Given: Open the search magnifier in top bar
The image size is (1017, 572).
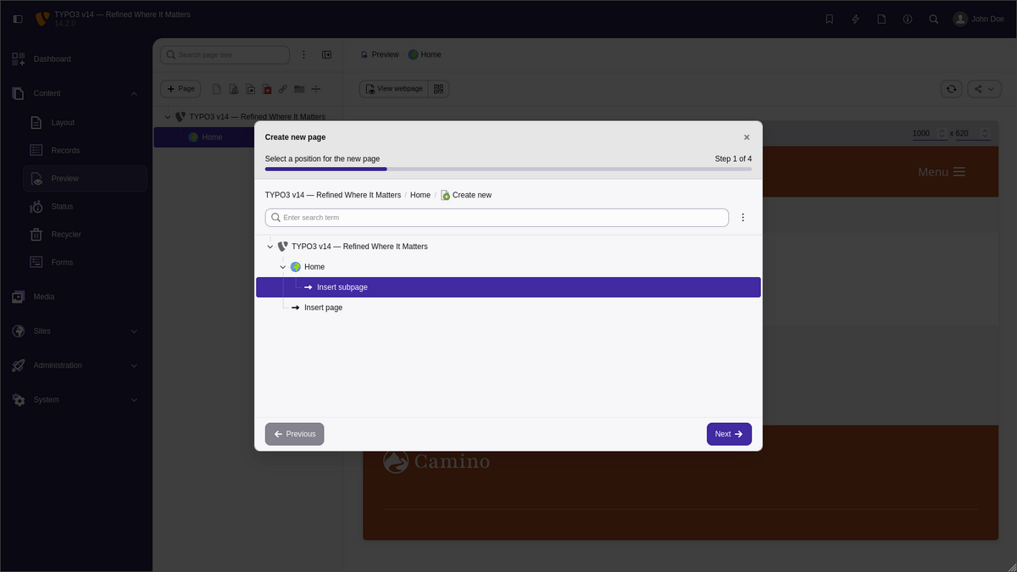Looking at the screenshot, I should pyautogui.click(x=933, y=19).
